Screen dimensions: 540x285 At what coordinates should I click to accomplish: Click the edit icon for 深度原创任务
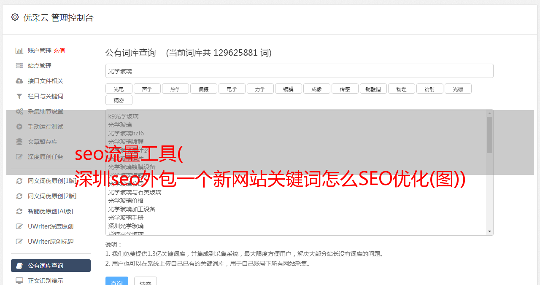pyautogui.click(x=19, y=157)
